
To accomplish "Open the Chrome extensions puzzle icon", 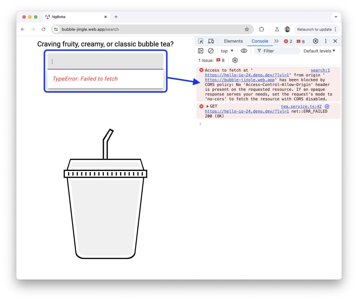I will point(262,29).
